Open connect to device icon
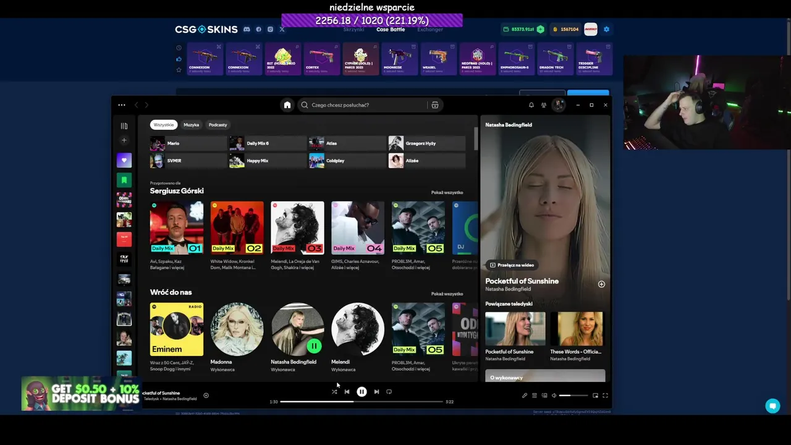791x445 pixels. (x=544, y=396)
